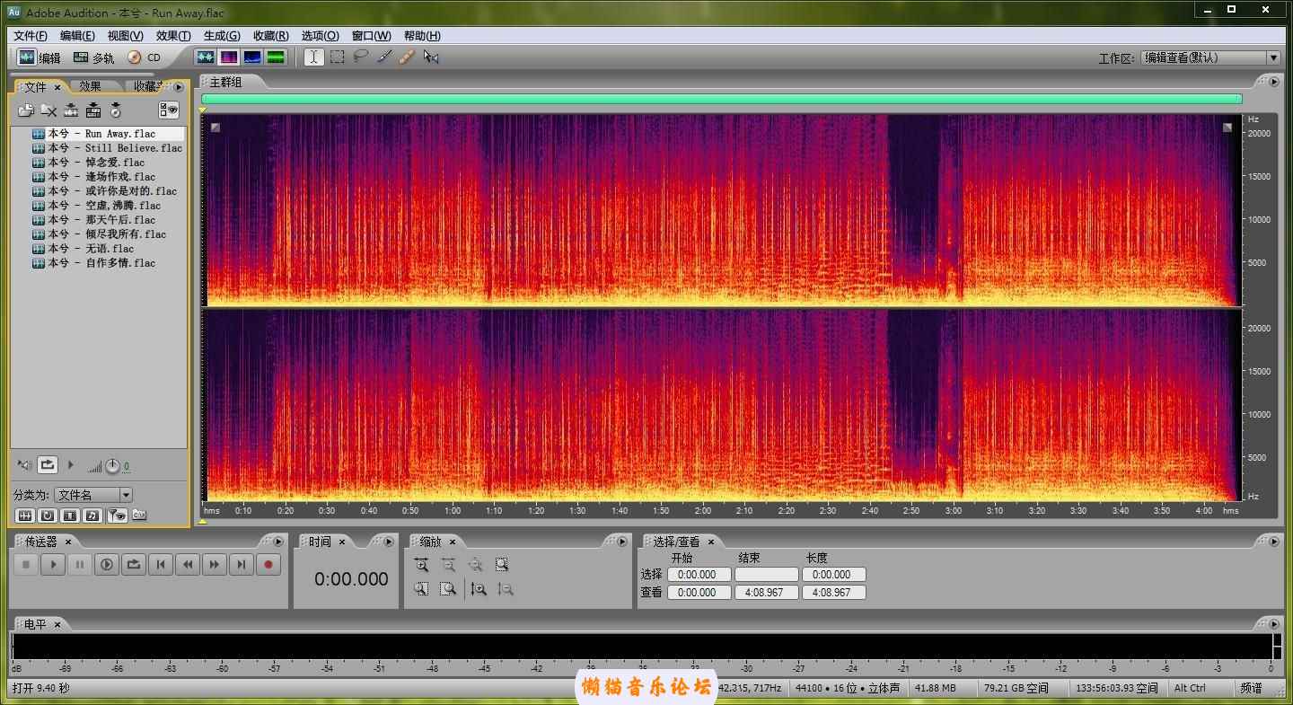Zoom in to right edge of selection

[448, 589]
